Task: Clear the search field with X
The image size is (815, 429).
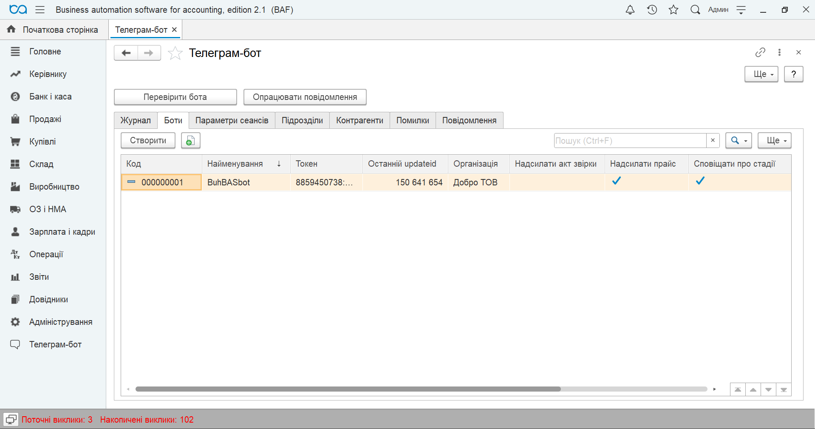Action: [713, 140]
